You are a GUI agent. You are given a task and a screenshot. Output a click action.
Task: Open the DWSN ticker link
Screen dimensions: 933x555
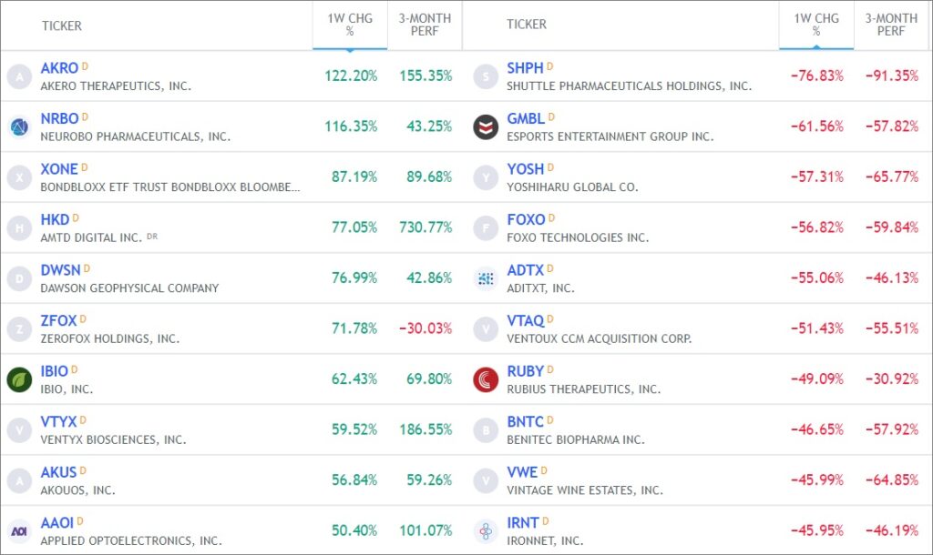pyautogui.click(x=60, y=270)
